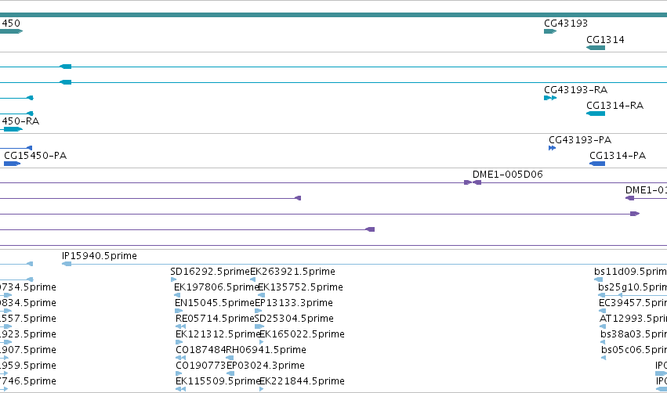Viewport: 667px width, 393px height.
Task: Select the CG43193 gene label
Action: point(566,23)
